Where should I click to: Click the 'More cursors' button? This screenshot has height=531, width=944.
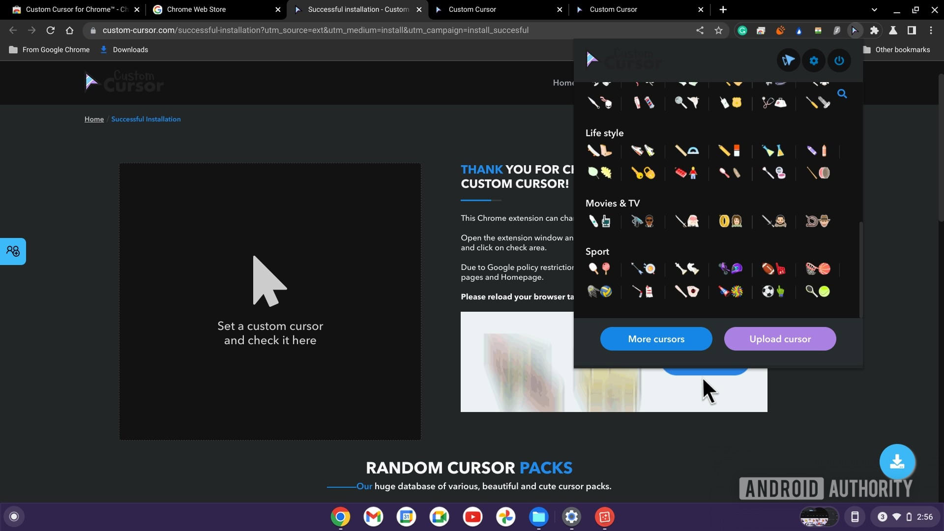656,338
